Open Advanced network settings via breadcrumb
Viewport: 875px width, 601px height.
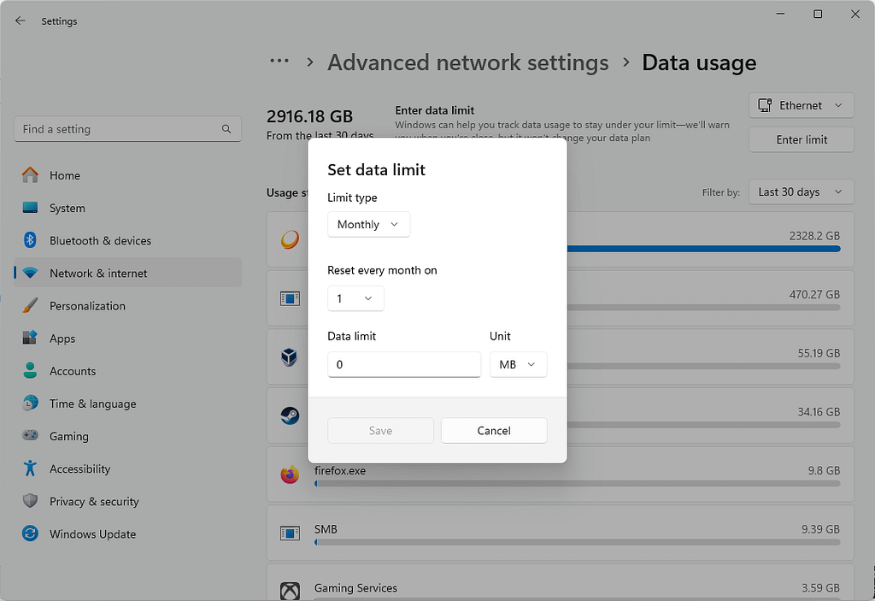(467, 62)
